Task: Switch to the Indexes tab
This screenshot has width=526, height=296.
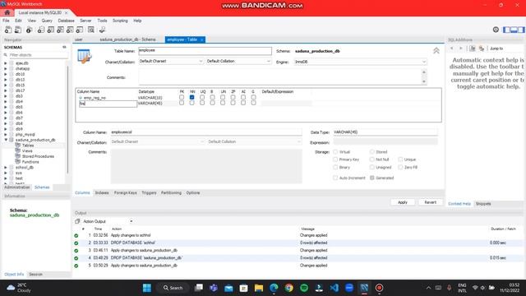Action: pos(102,193)
